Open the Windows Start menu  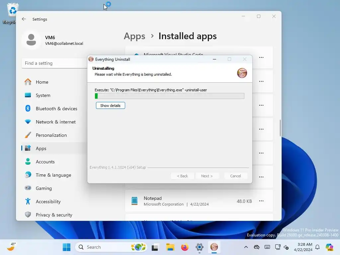click(x=66, y=247)
